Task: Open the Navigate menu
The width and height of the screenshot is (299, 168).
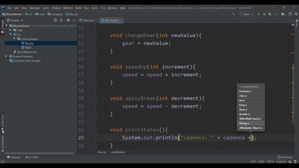Action: click(x=35, y=8)
